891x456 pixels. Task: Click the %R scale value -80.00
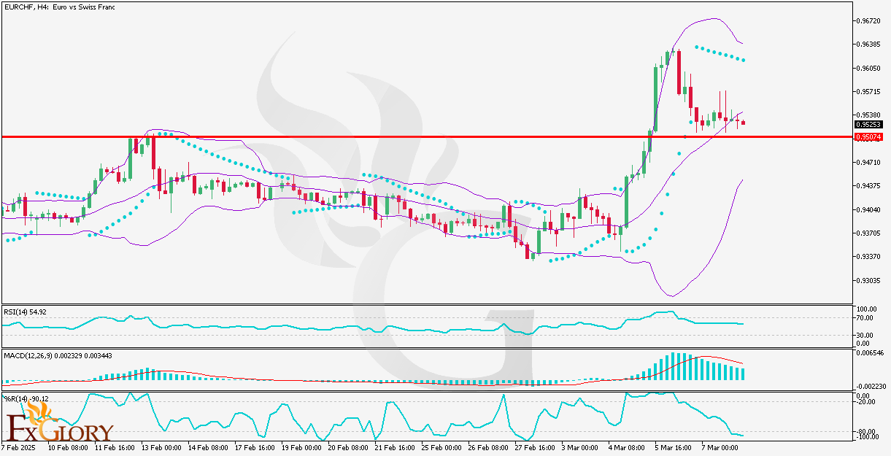[866, 430]
